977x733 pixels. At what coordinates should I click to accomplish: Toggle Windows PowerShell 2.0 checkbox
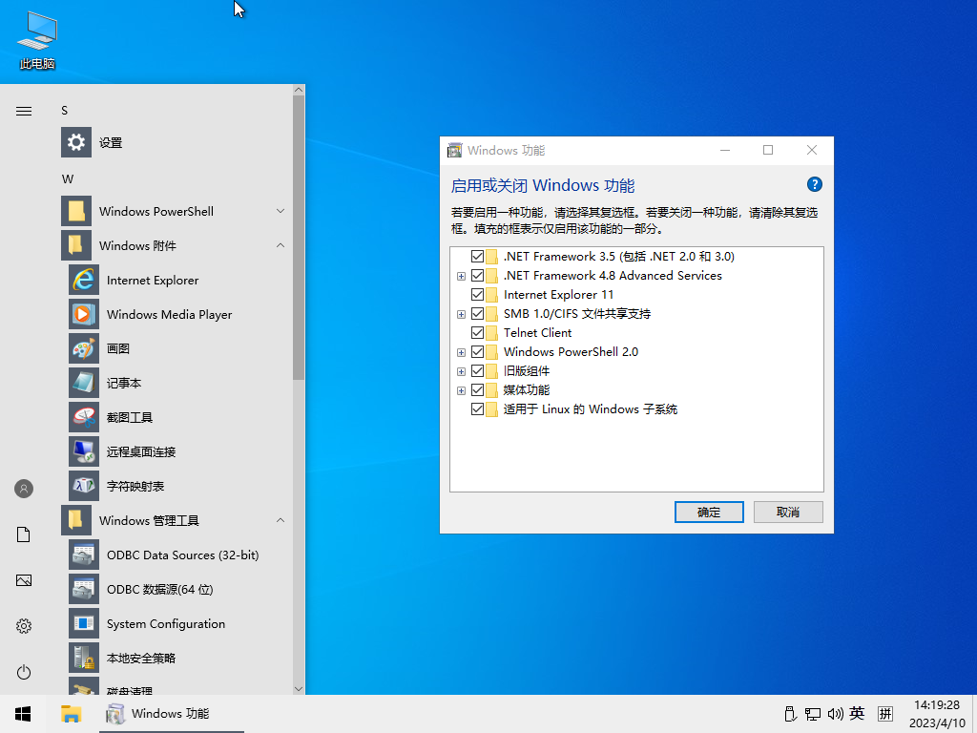(x=478, y=352)
